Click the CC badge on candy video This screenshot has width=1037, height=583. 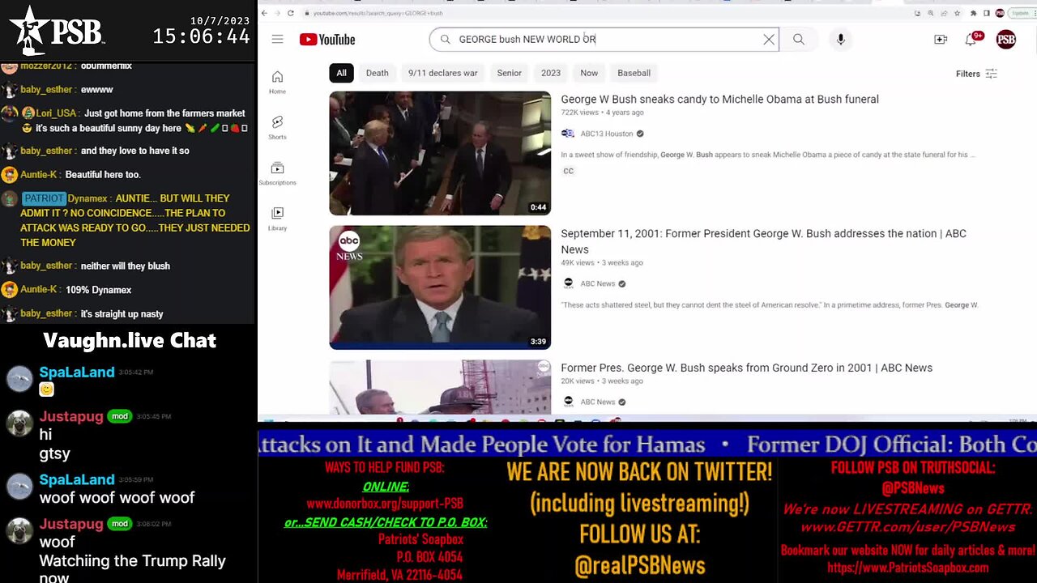(x=568, y=171)
